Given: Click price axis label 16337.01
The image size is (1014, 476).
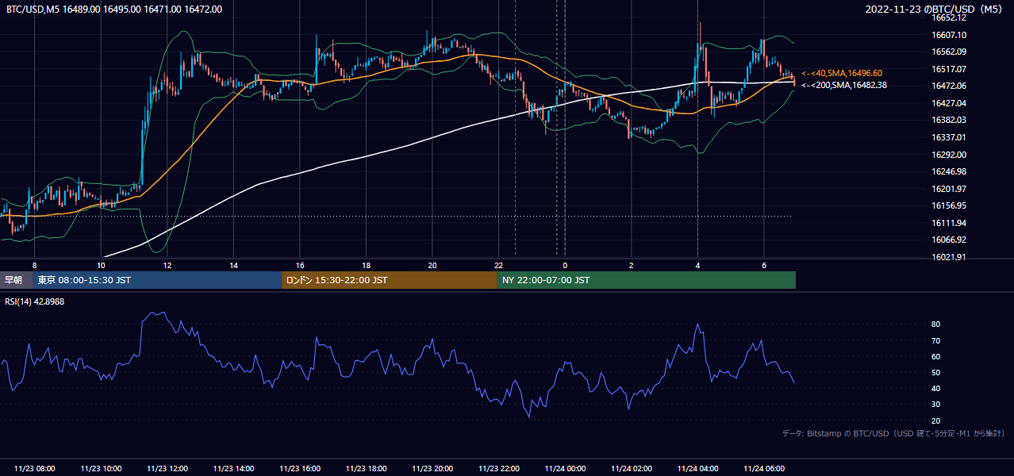Looking at the screenshot, I should pyautogui.click(x=948, y=137).
